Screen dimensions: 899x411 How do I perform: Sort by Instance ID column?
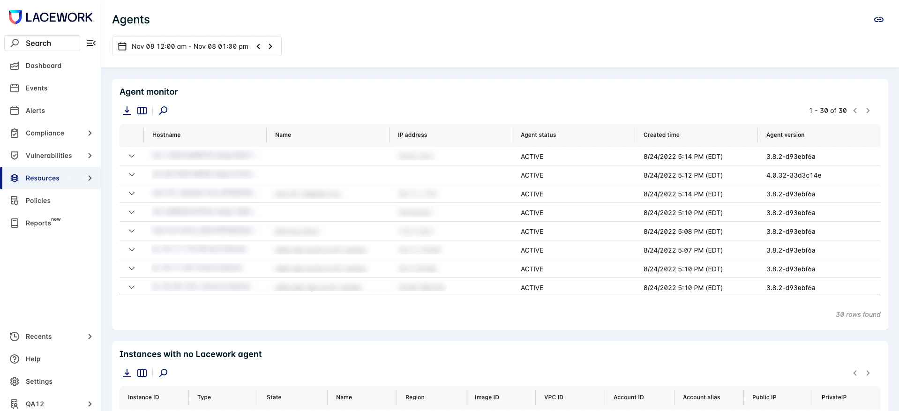click(143, 397)
